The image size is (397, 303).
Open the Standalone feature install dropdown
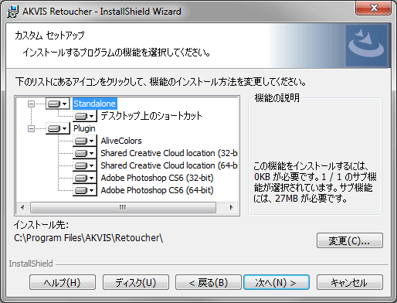[x=58, y=104]
